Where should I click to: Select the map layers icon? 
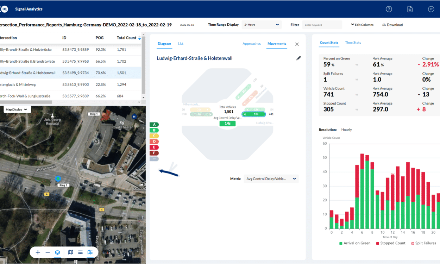57,252
